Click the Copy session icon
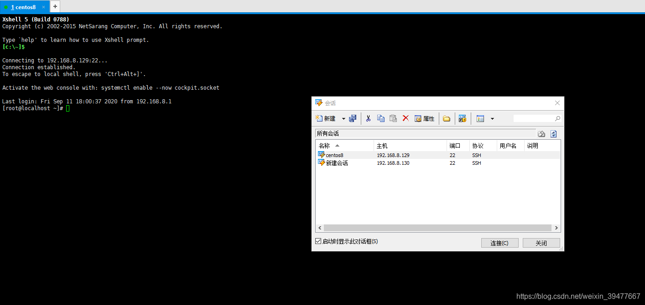Viewport: 645px width, 305px height. coord(380,118)
